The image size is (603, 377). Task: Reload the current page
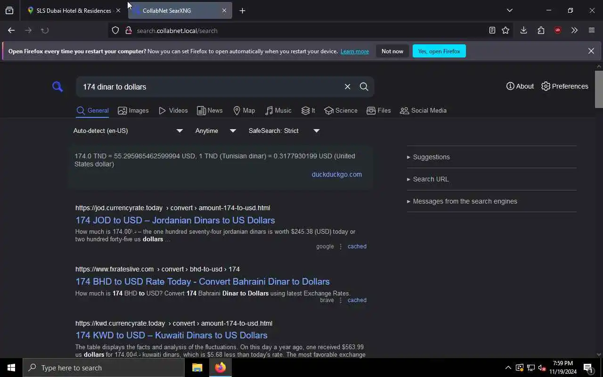coord(45,30)
